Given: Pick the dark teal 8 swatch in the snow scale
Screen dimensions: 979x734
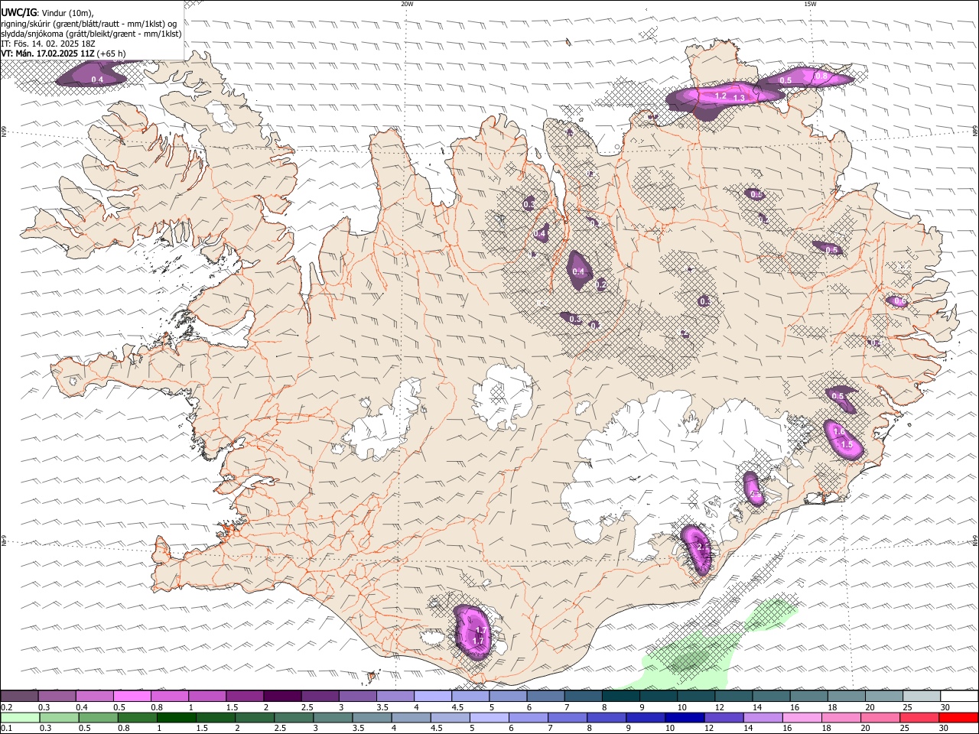Looking at the screenshot, I should [x=621, y=696].
